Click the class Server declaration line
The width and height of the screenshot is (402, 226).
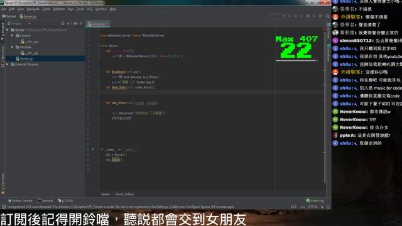tap(109, 46)
